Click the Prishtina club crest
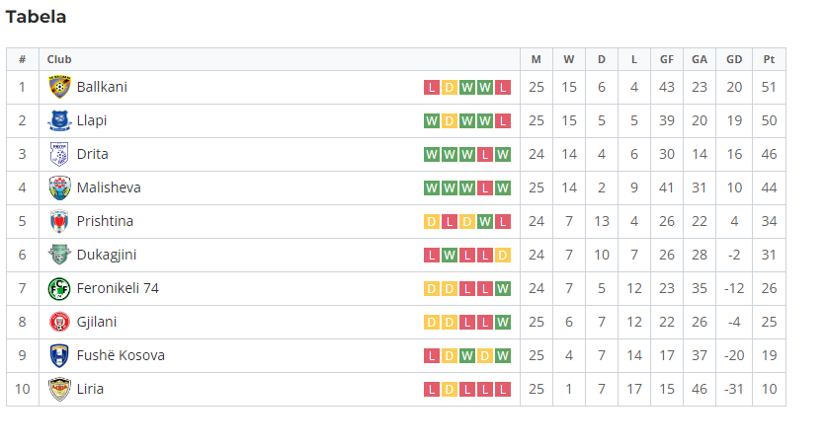 [59, 222]
